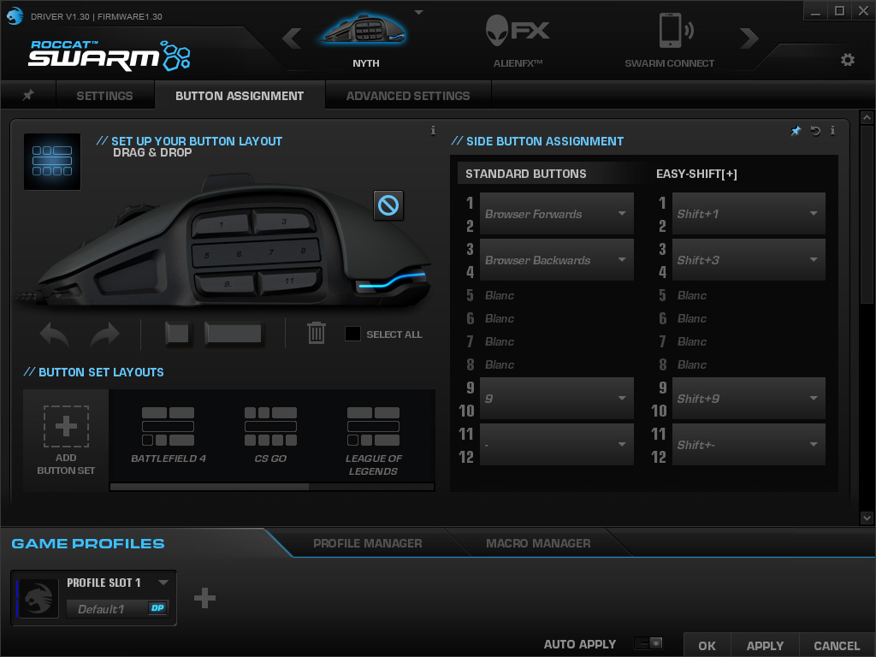
Task: Click the Default1 profile name field
Action: [x=107, y=609]
